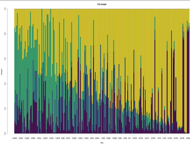190x145 pixels.
Task: Click the 0.0 y-axis tick label
Action: tap(5, 133)
